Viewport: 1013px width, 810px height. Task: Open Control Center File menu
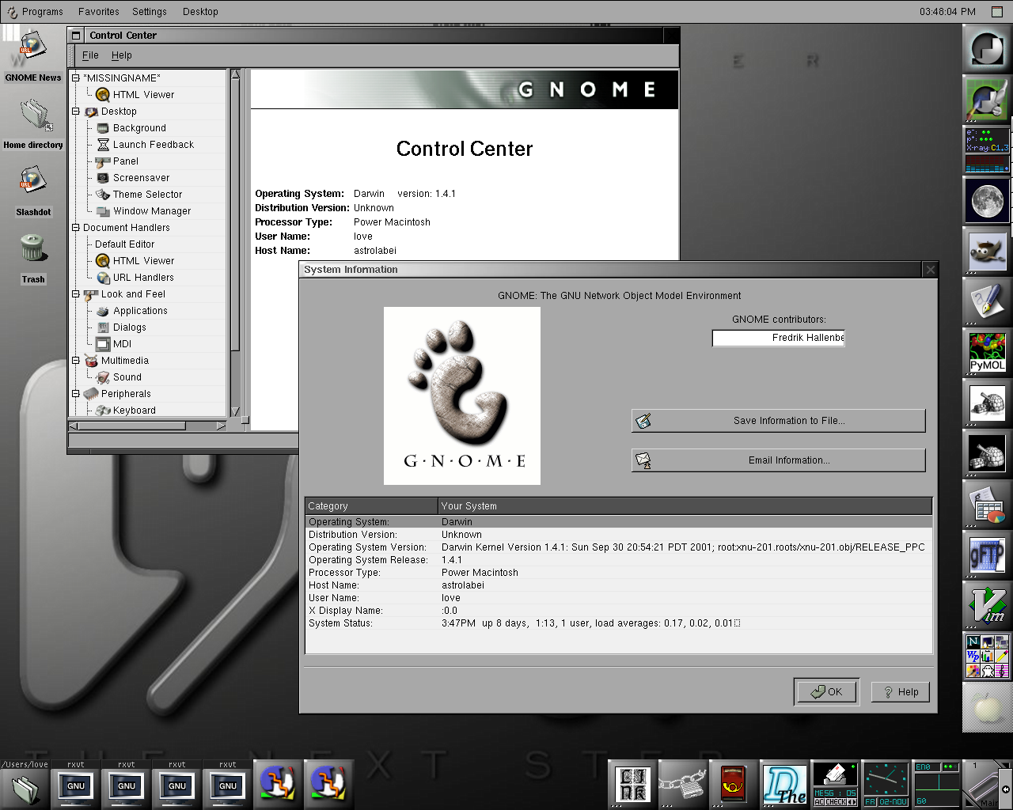(90, 55)
